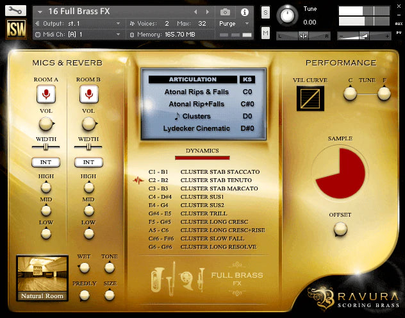
Task: Select Lydecker Cinematic articulation
Action: [x=197, y=128]
